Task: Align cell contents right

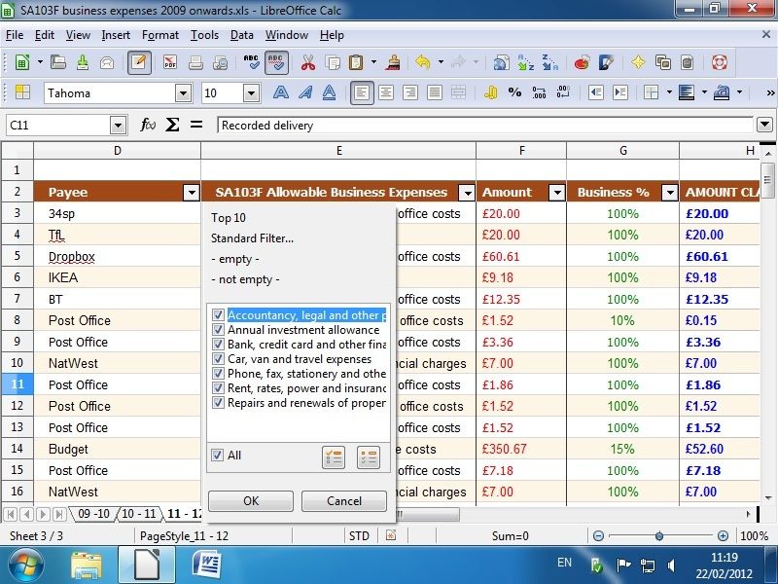Action: pos(410,92)
